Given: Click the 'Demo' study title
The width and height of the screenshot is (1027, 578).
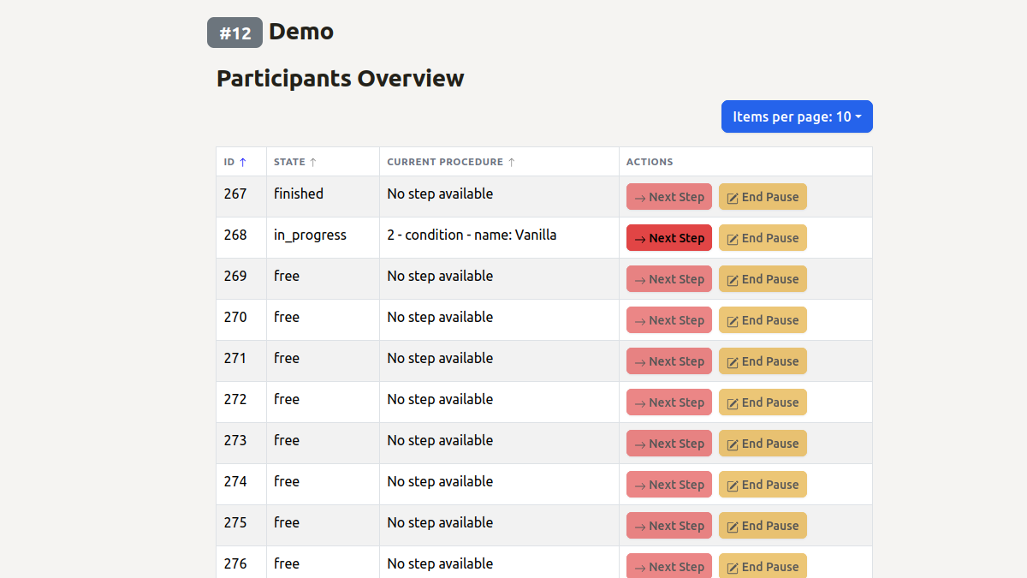Looking at the screenshot, I should [x=301, y=32].
